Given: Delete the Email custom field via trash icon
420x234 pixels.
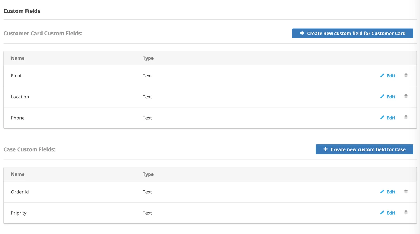Looking at the screenshot, I should point(406,75).
